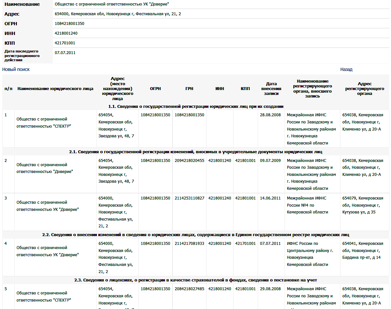Click the "Наименование юридического лица" column header

55,89
